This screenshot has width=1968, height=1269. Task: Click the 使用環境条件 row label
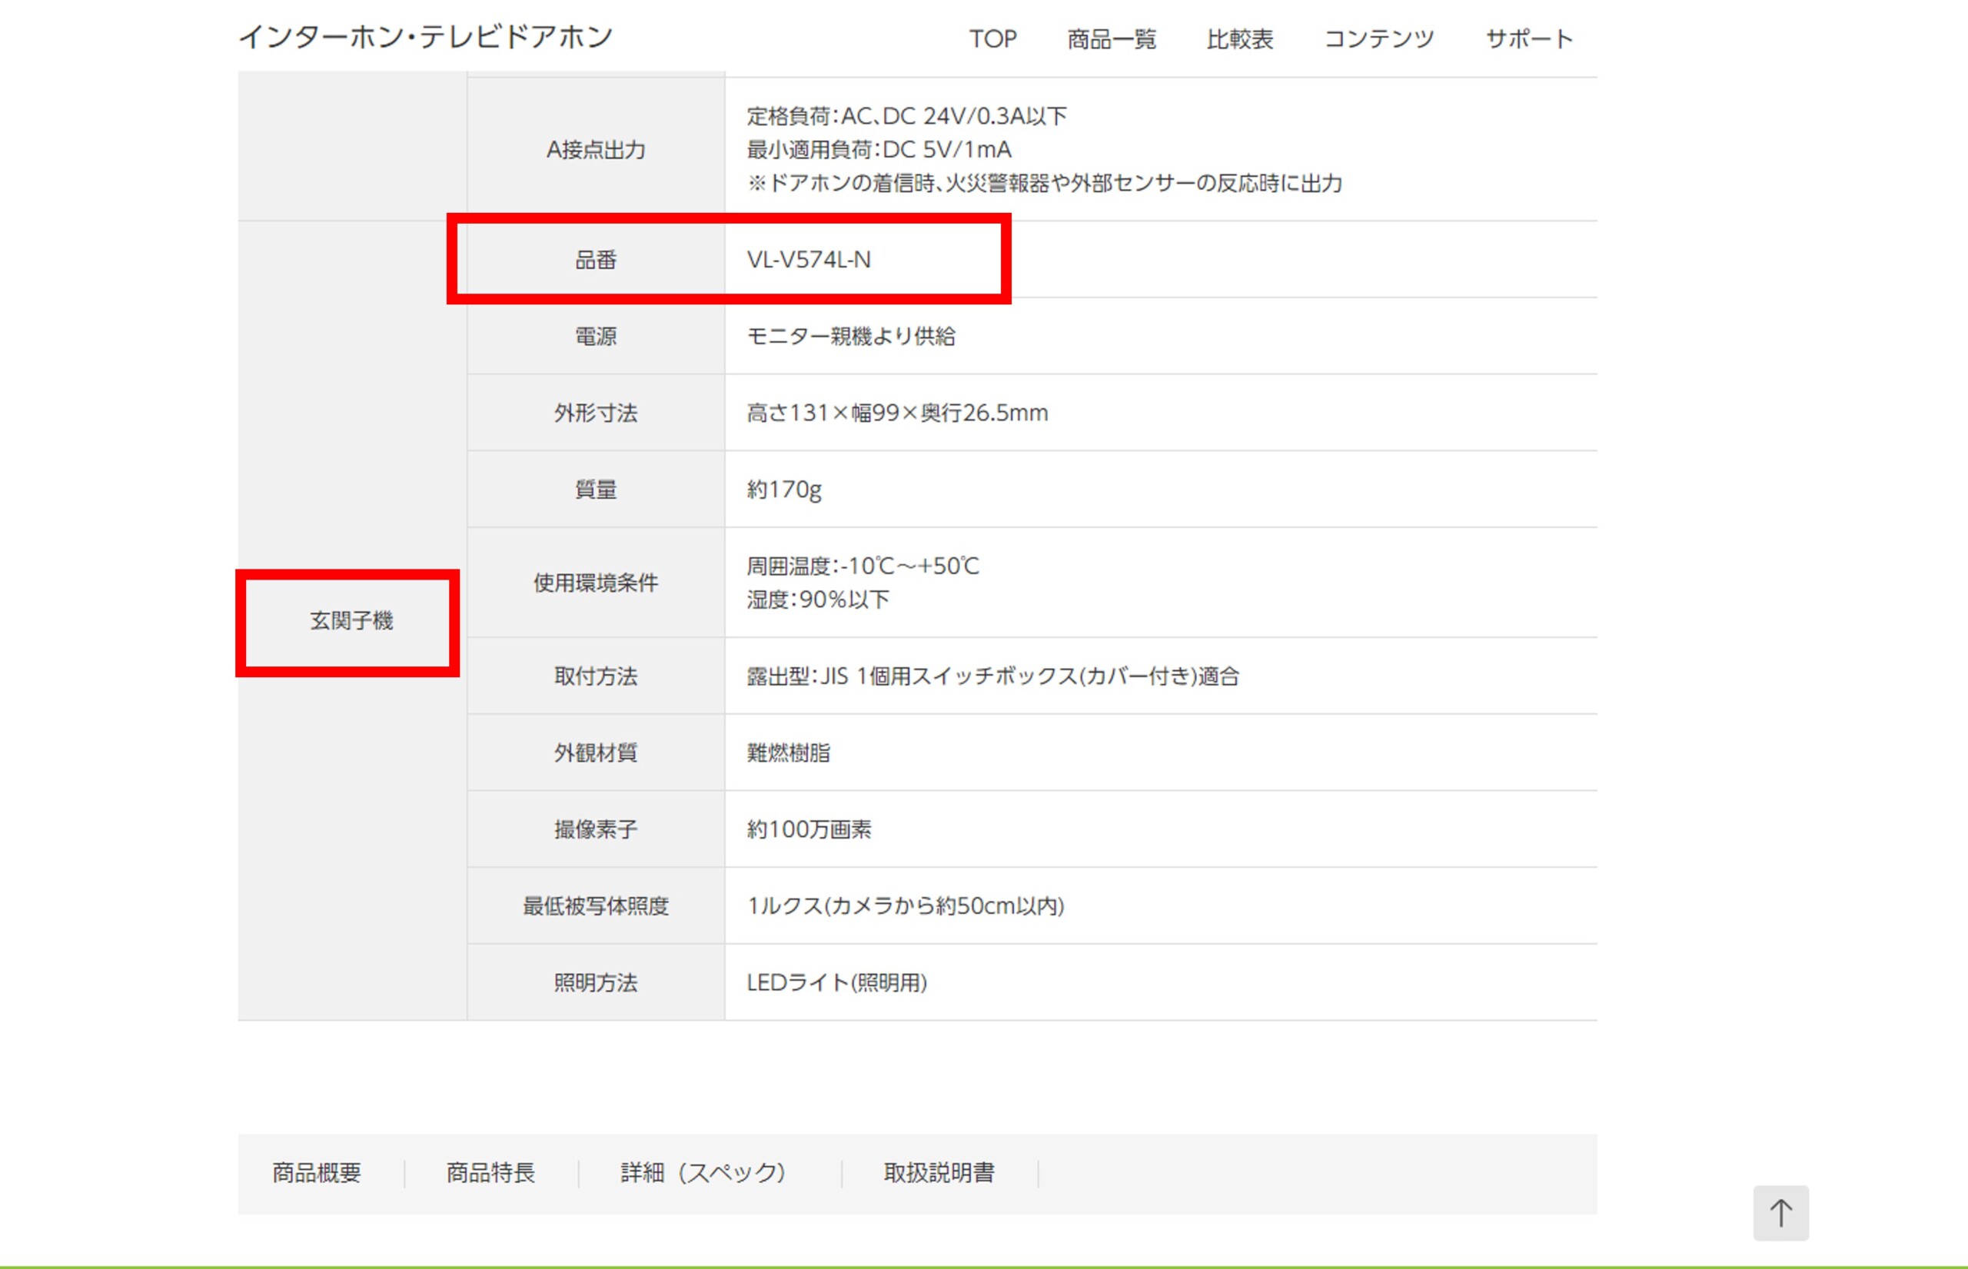596,583
